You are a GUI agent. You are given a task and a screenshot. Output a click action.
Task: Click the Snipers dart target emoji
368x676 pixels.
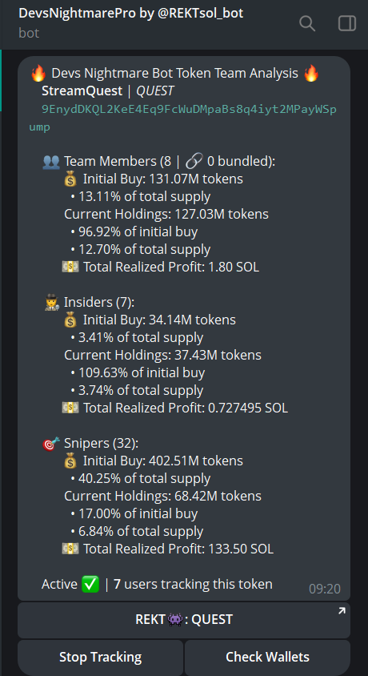click(x=51, y=444)
